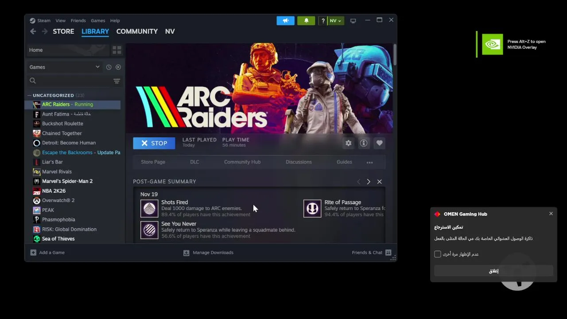
Task: Click the Shots Fired achievement icon
Action: [x=149, y=208]
